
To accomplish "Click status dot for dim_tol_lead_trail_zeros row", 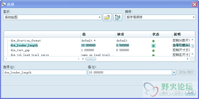I will [154, 55].
